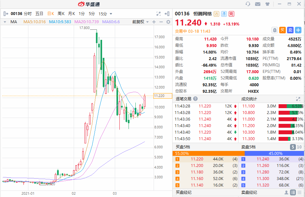Set a price alert bell
The width and height of the screenshot is (305, 197).
[275, 30]
